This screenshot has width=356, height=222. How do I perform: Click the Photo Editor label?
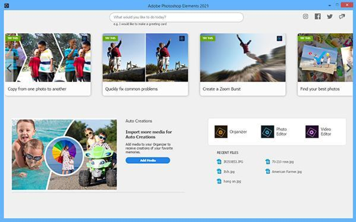coord(281,132)
